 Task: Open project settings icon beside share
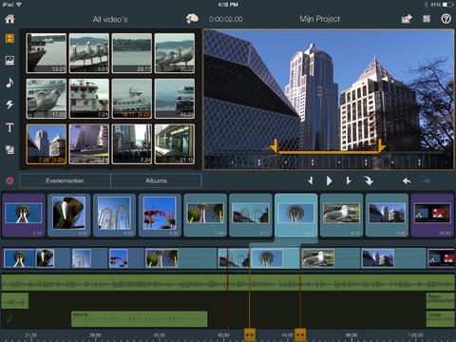(427, 19)
